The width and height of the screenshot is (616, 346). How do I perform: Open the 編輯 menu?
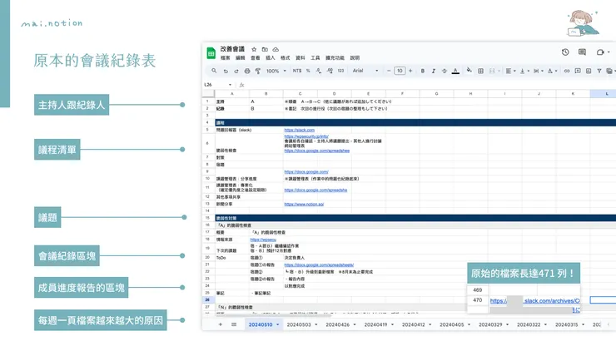pyautogui.click(x=241, y=57)
